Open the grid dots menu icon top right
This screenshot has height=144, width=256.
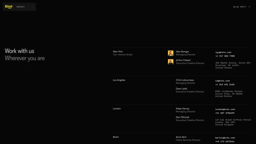249,7
